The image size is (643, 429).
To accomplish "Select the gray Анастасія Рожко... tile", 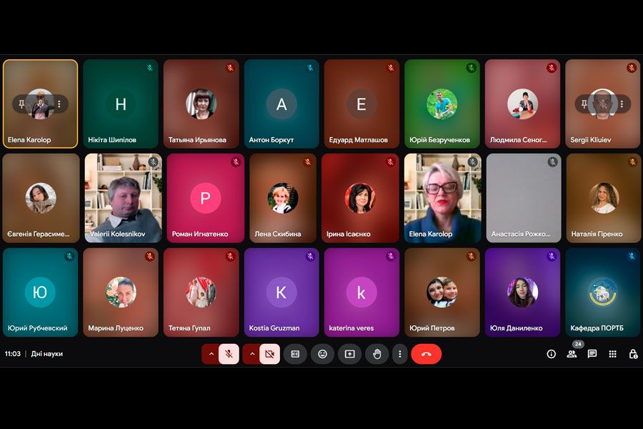I will 524,198.
